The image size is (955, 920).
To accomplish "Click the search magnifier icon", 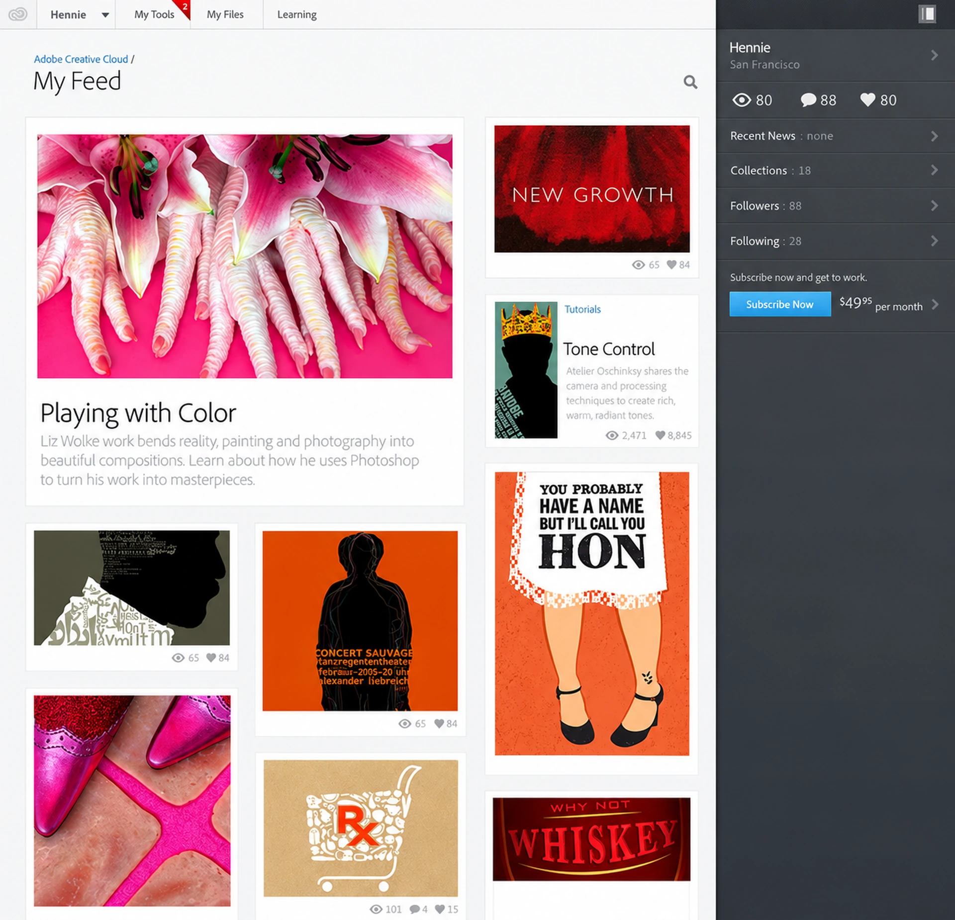I will pos(690,82).
